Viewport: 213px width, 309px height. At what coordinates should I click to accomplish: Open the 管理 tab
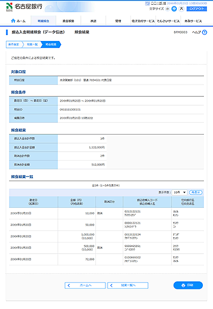[118, 21]
